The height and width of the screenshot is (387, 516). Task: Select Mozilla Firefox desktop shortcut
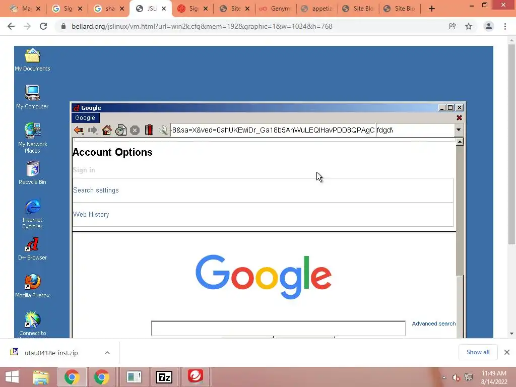point(32,286)
